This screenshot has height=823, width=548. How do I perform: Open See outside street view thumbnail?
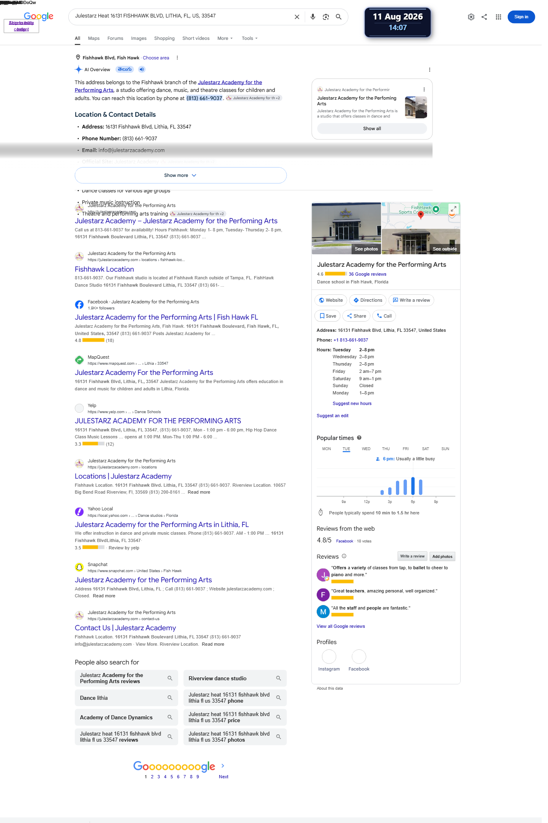(421, 242)
